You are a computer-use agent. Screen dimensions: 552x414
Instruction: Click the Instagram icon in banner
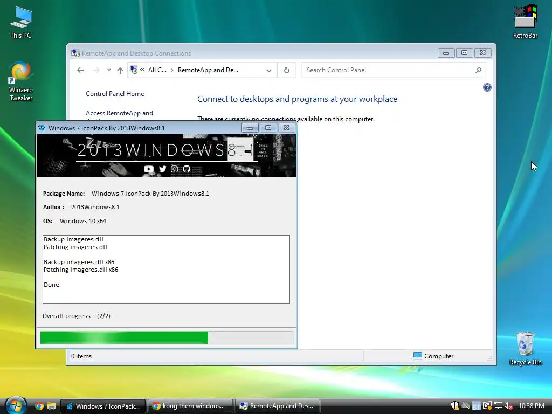174,169
